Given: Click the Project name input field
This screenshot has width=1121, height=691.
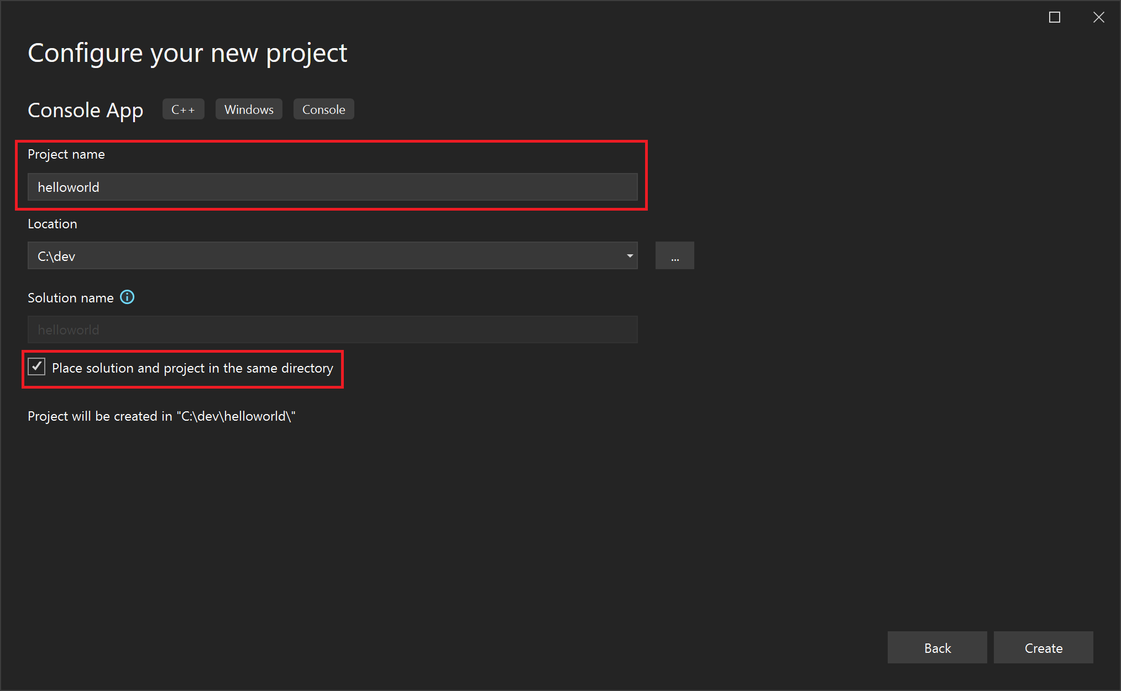Looking at the screenshot, I should click(332, 187).
